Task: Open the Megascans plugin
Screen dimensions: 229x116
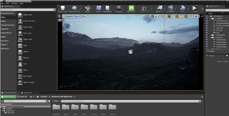Action: [131, 8]
